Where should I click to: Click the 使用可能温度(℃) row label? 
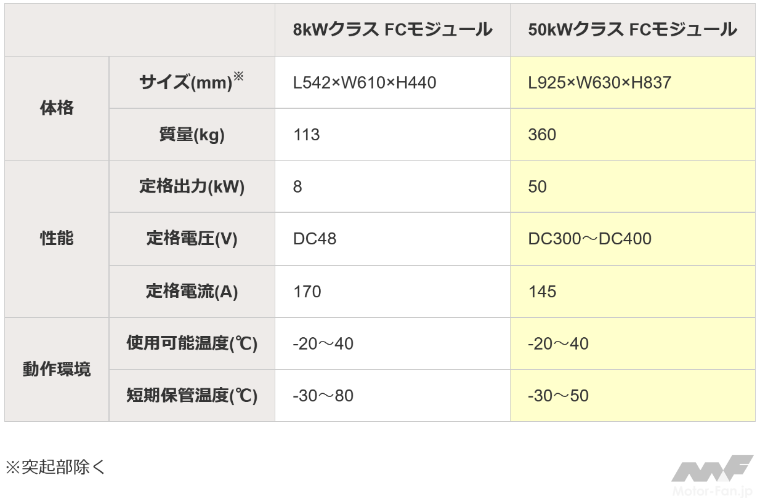tap(192, 343)
